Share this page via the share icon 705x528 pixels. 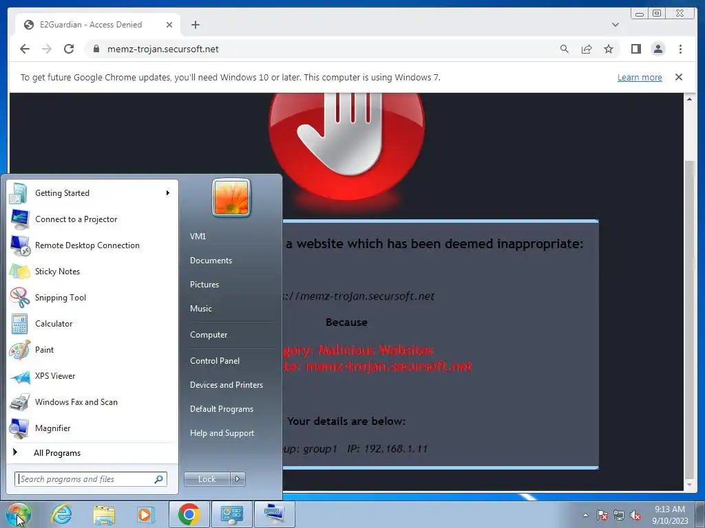click(x=587, y=49)
